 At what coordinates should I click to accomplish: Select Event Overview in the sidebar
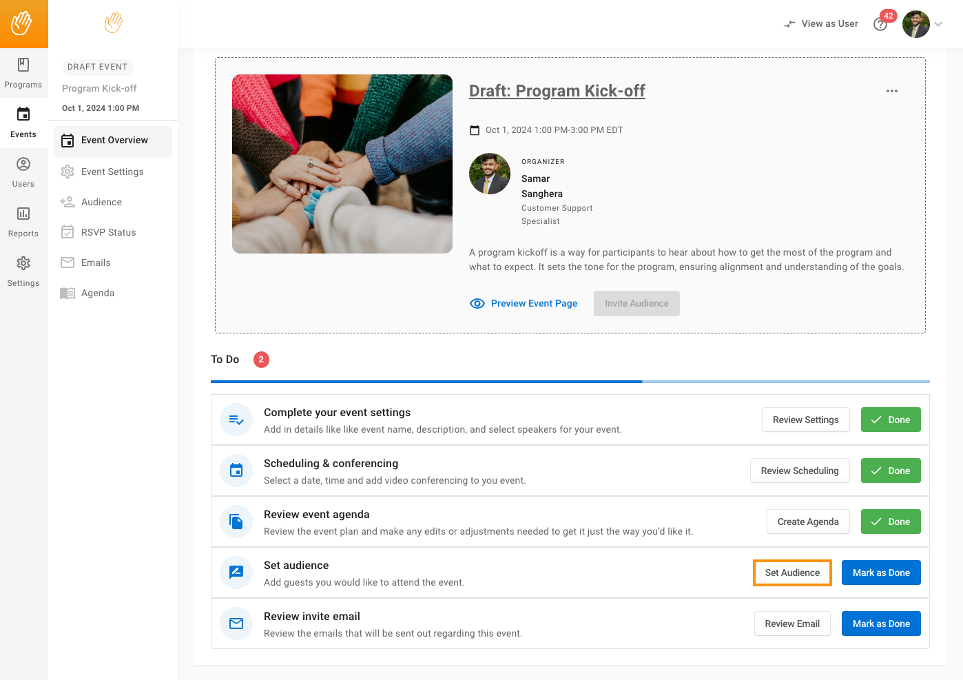click(x=113, y=141)
